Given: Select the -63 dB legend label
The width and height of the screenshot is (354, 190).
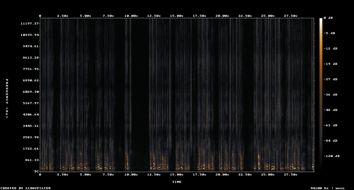Looking at the screenshot, I should coord(330,125).
